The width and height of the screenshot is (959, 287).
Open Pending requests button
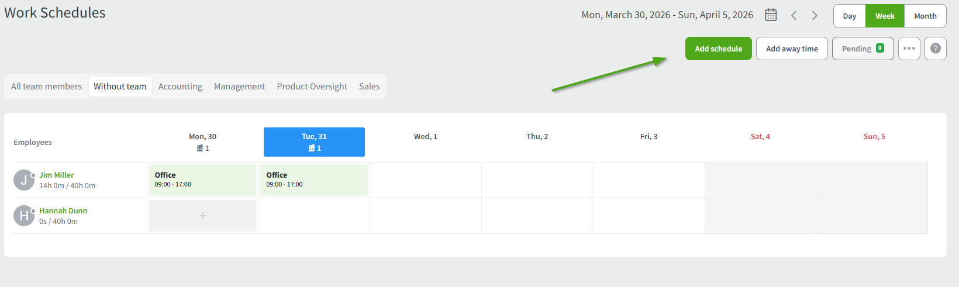(863, 49)
